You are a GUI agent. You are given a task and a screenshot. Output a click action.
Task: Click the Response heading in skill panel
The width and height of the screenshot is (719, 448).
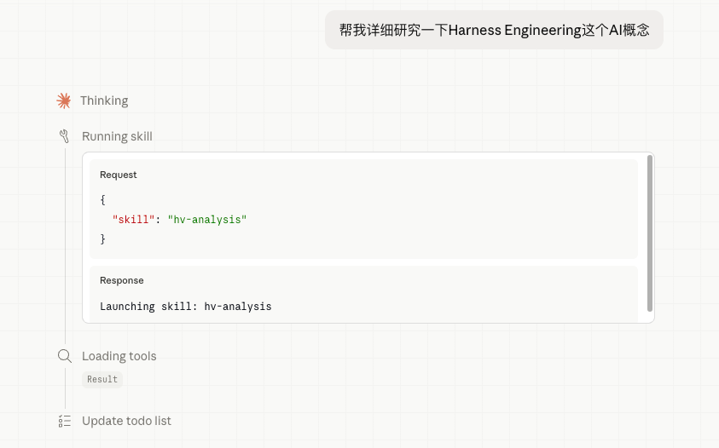[x=122, y=280]
